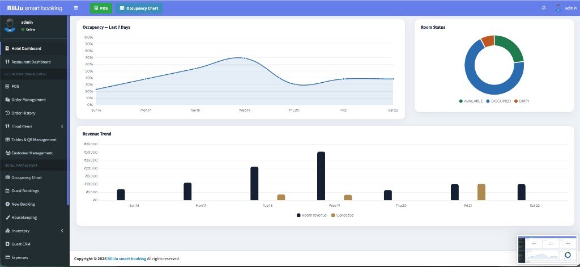Click the Tue 18 room revenue bar
Screen dimensions: 580x267
tap(254, 184)
